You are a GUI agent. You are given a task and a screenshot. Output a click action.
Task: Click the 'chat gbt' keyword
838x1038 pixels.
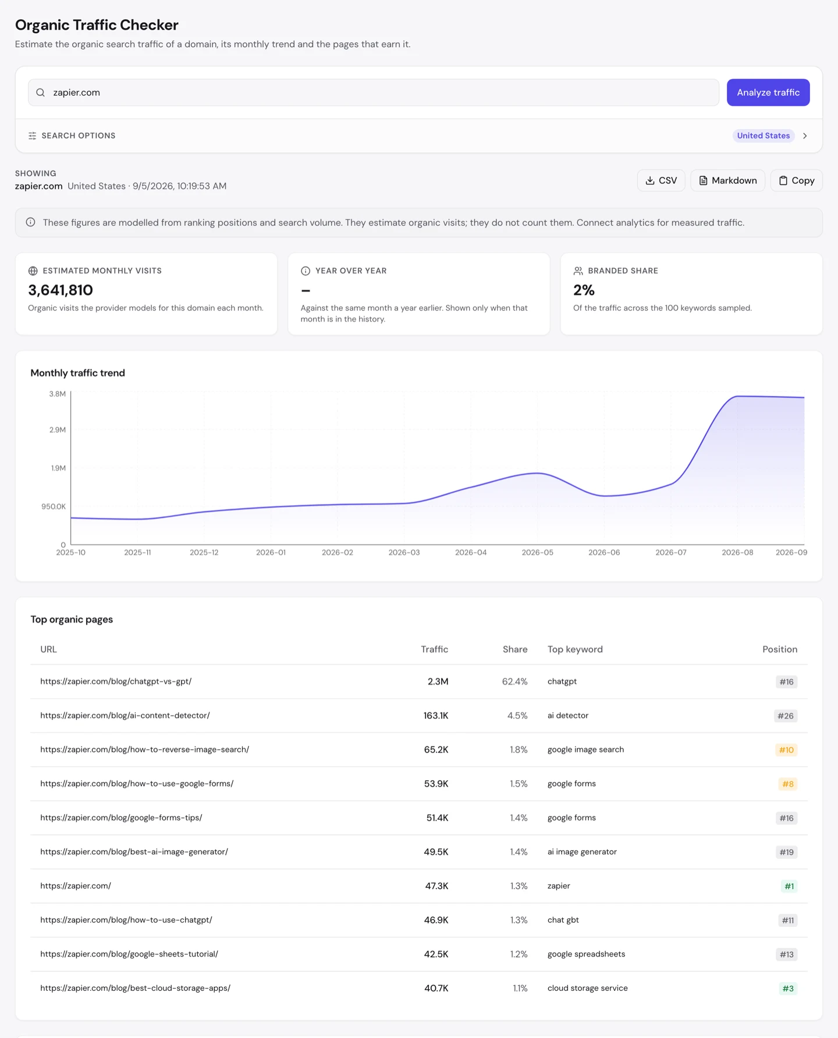pyautogui.click(x=563, y=920)
